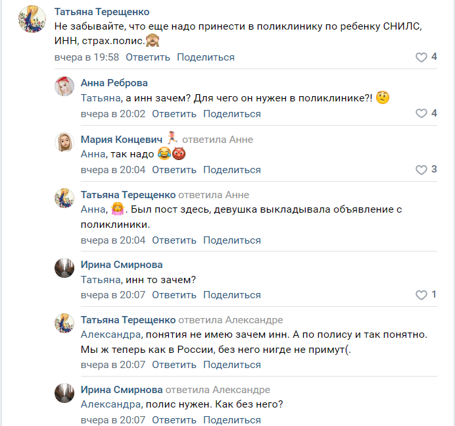Like Анна Реброва's comment about ИНН
The width and height of the screenshot is (455, 426).
(421, 114)
